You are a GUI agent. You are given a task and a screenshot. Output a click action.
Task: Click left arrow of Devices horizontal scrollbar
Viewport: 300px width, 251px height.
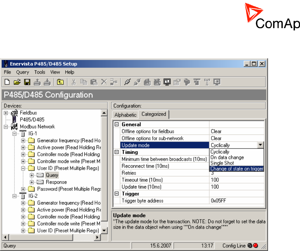click(5, 238)
